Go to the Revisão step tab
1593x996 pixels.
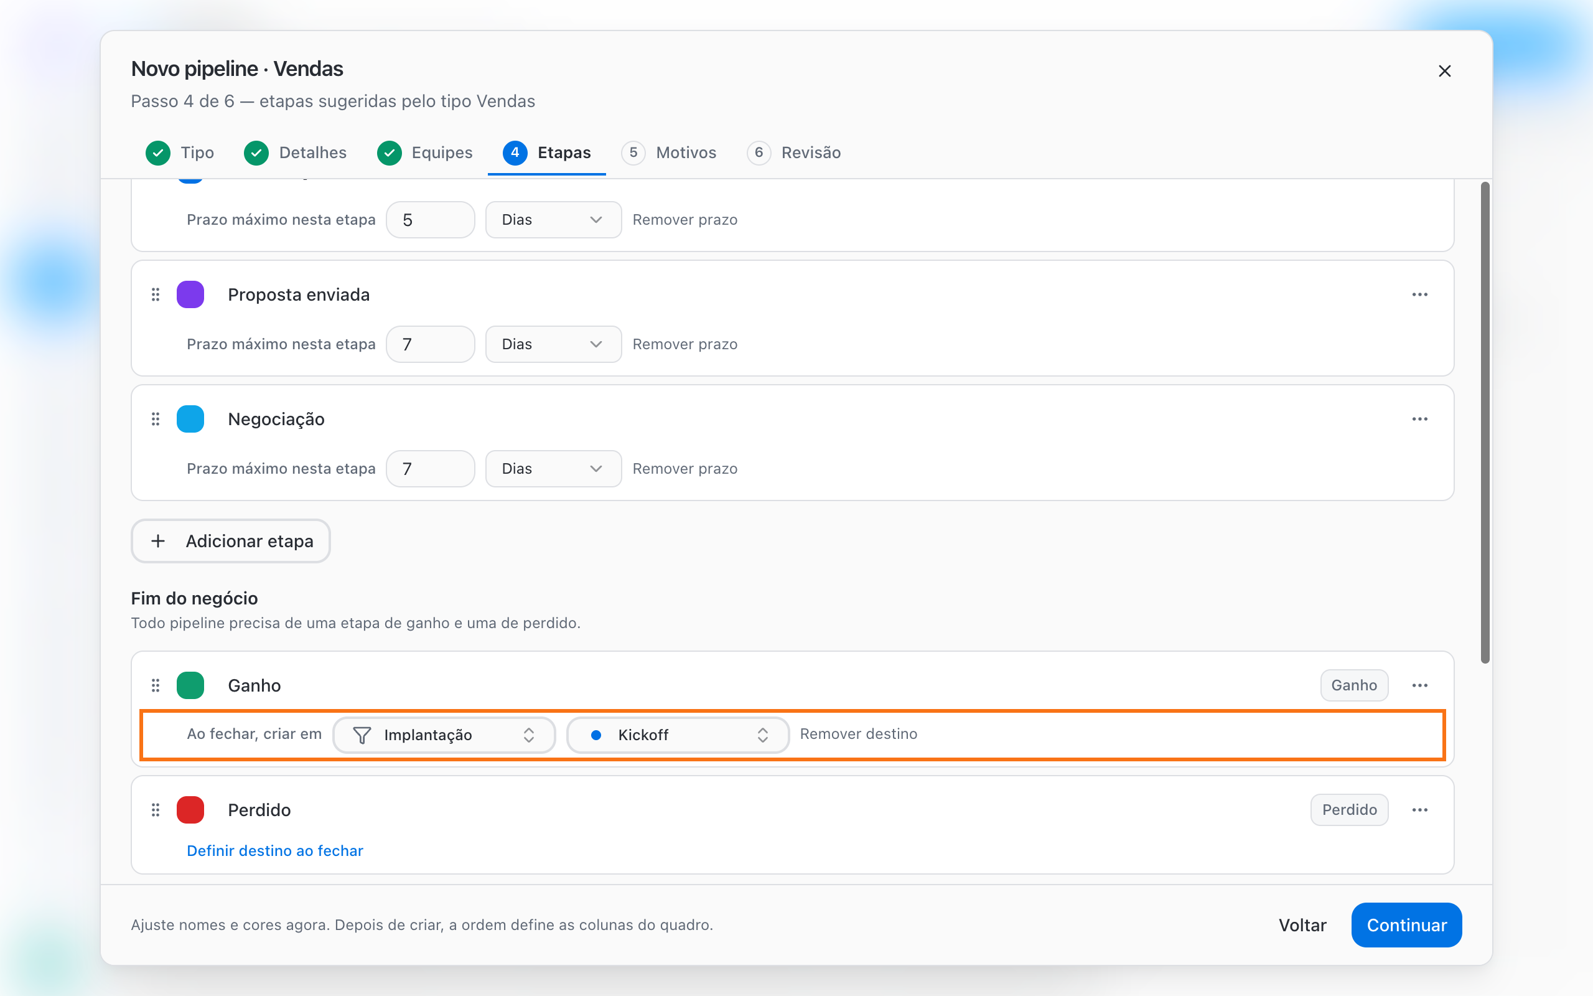(794, 153)
